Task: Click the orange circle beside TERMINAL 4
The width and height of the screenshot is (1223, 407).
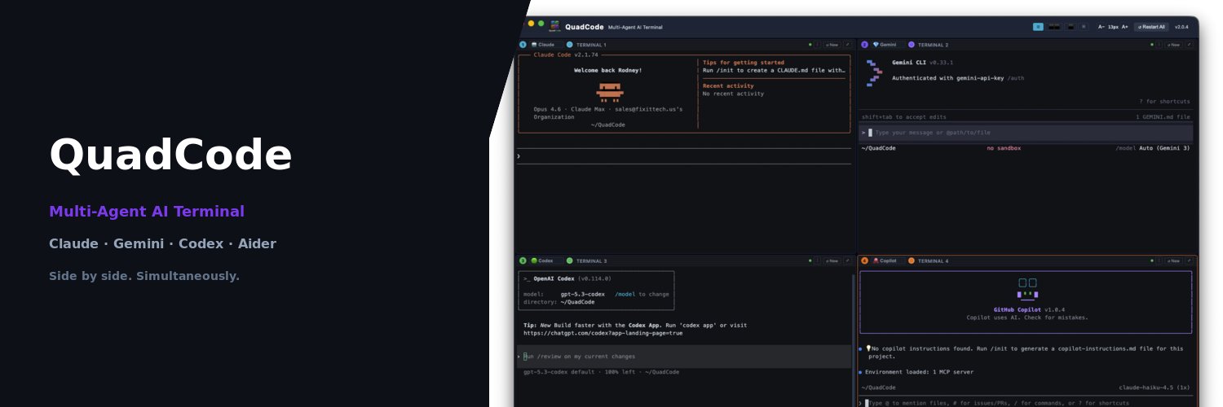Action: pos(911,260)
